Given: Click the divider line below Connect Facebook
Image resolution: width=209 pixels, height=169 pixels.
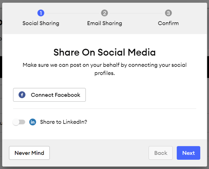Looking at the screenshot, I should coord(105,108).
